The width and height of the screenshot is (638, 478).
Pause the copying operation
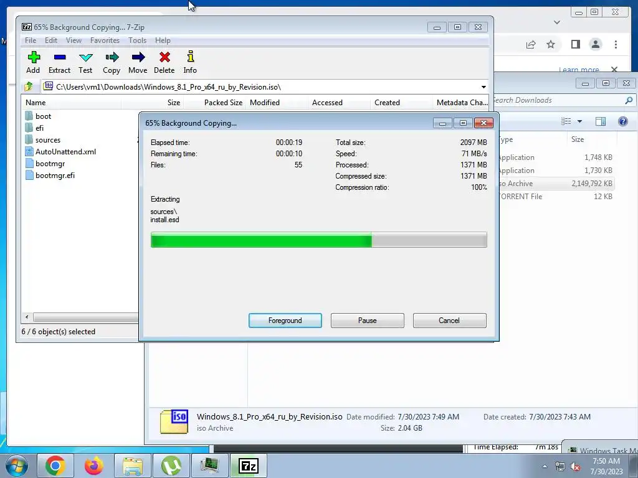pos(368,321)
